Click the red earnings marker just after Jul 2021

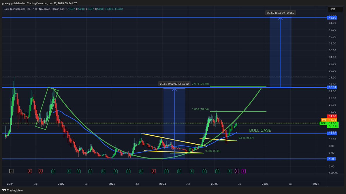pyautogui.click(x=40, y=171)
